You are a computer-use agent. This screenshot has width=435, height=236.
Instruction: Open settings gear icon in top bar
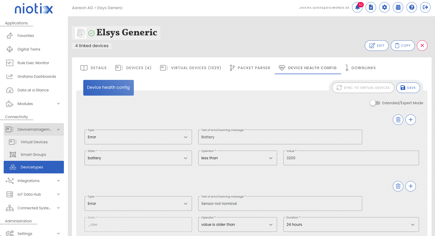click(384, 7)
